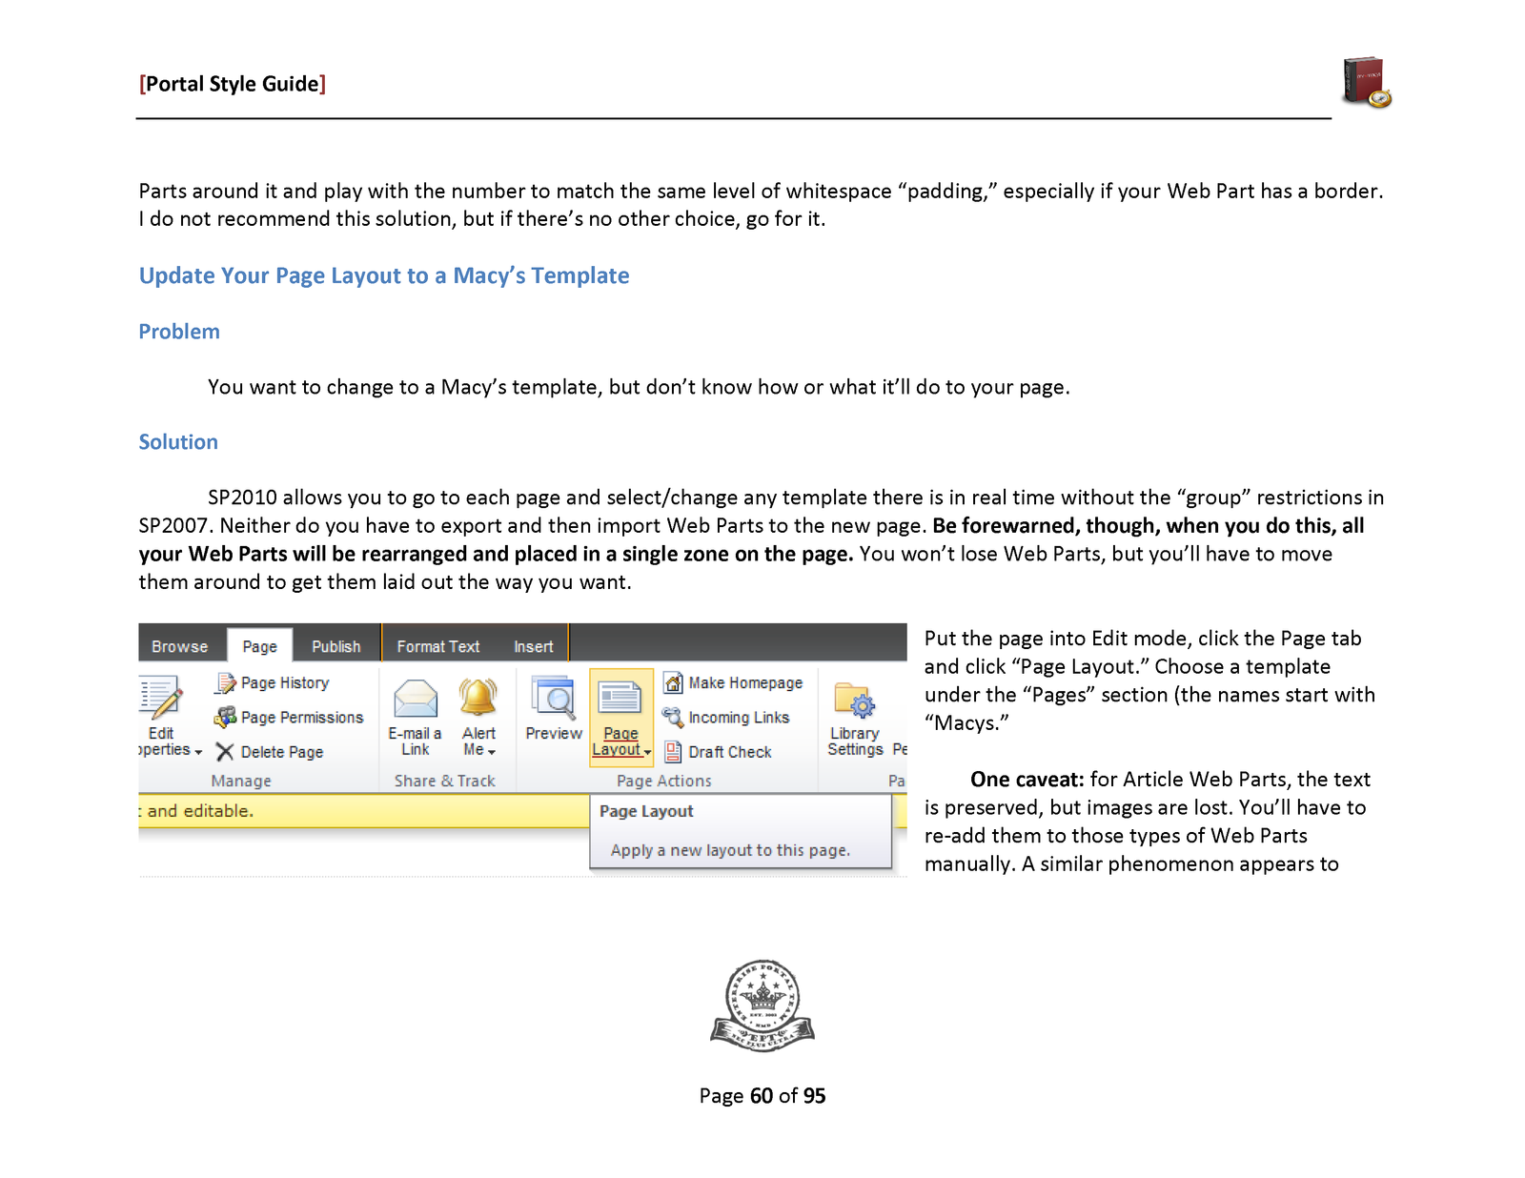The width and height of the screenshot is (1525, 1178).
Task: Click the Incoming Links icon
Action: point(673,717)
